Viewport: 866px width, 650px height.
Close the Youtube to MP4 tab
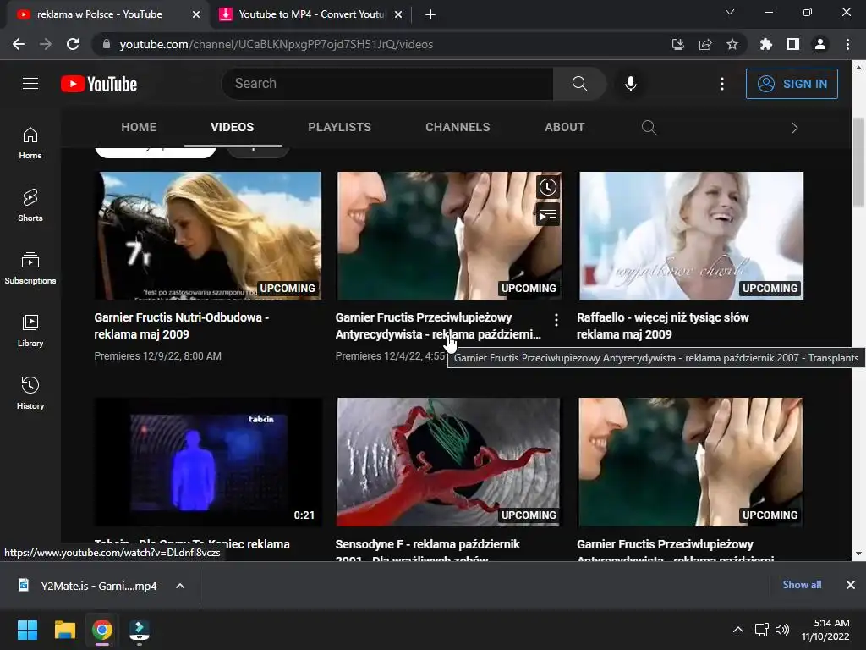[x=398, y=14]
